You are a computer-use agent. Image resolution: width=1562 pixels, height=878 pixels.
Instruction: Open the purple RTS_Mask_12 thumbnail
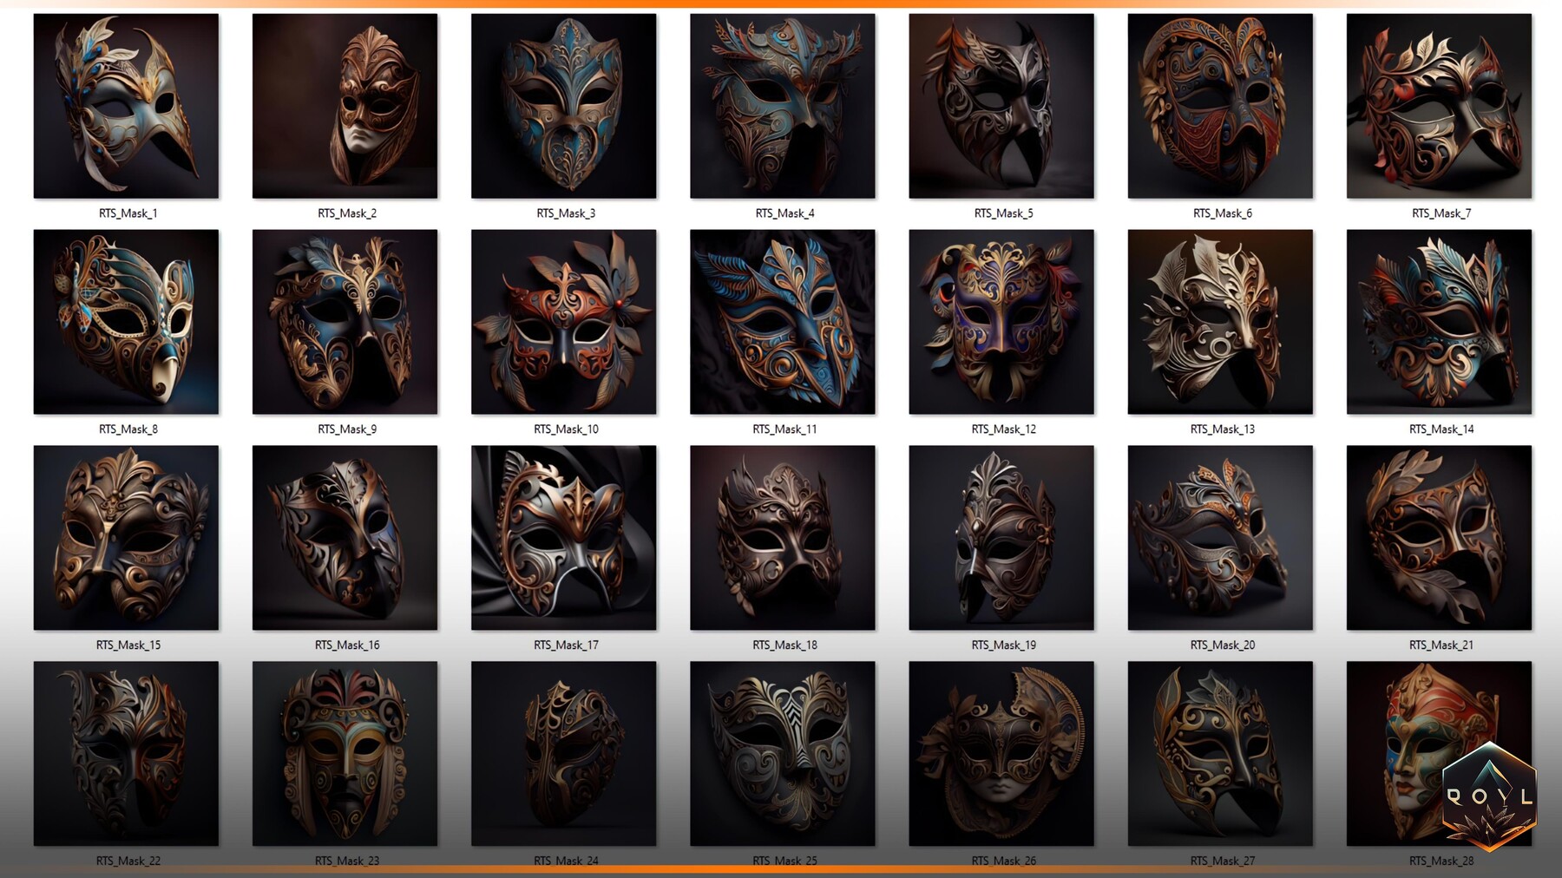[1001, 324]
